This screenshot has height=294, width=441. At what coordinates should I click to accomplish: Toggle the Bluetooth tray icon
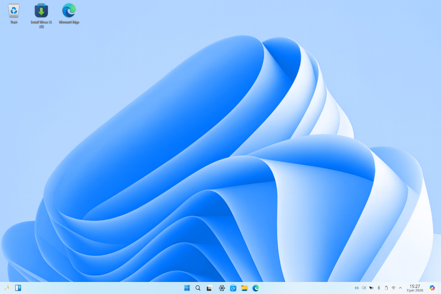[x=379, y=288]
